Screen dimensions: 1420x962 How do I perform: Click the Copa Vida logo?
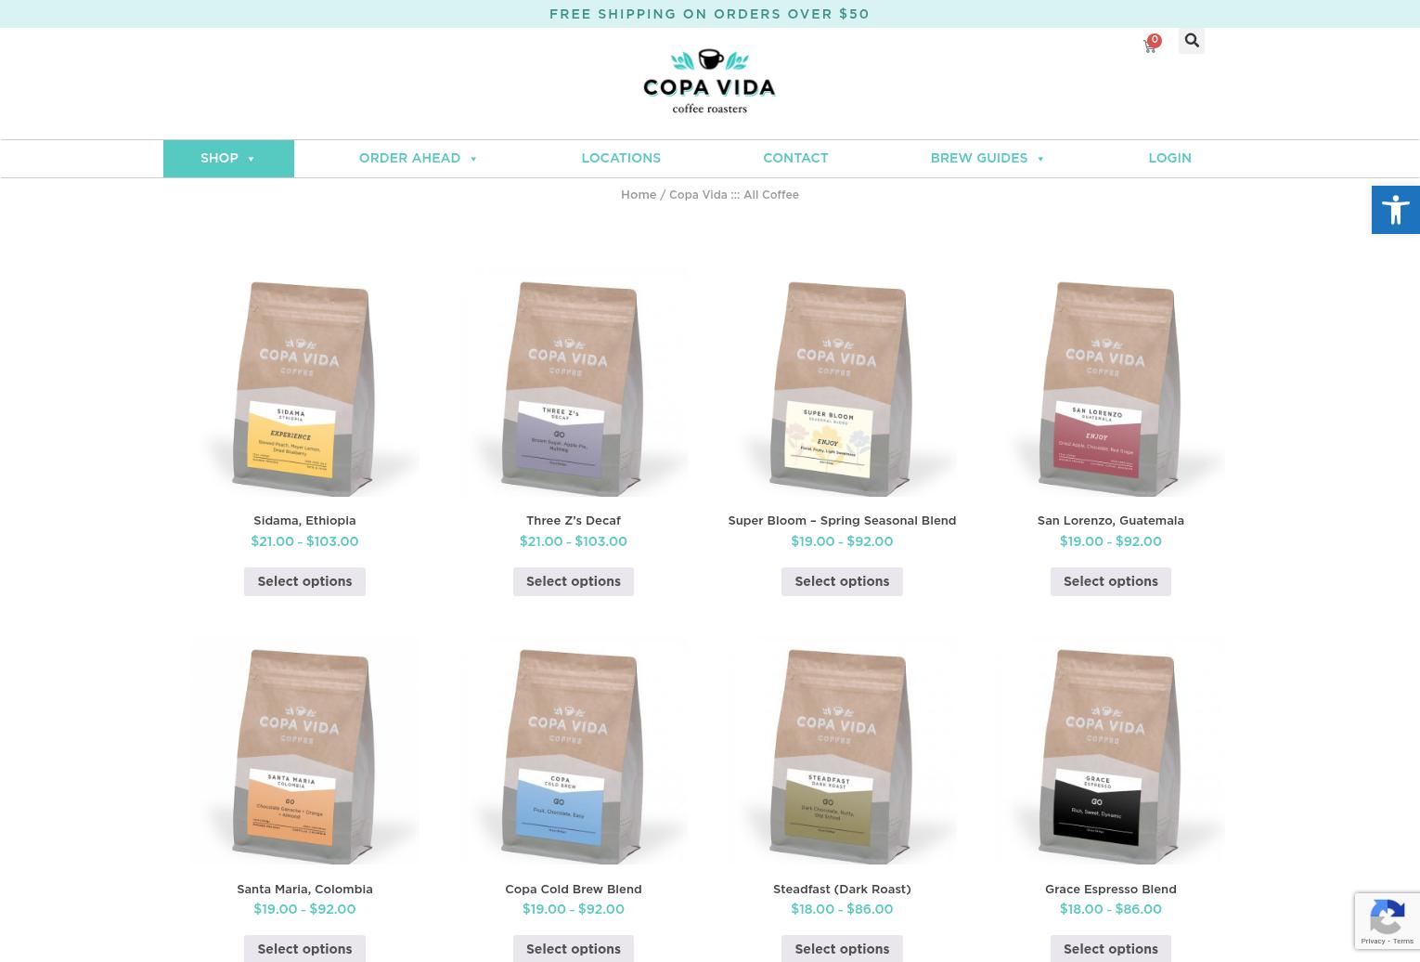pos(709,82)
